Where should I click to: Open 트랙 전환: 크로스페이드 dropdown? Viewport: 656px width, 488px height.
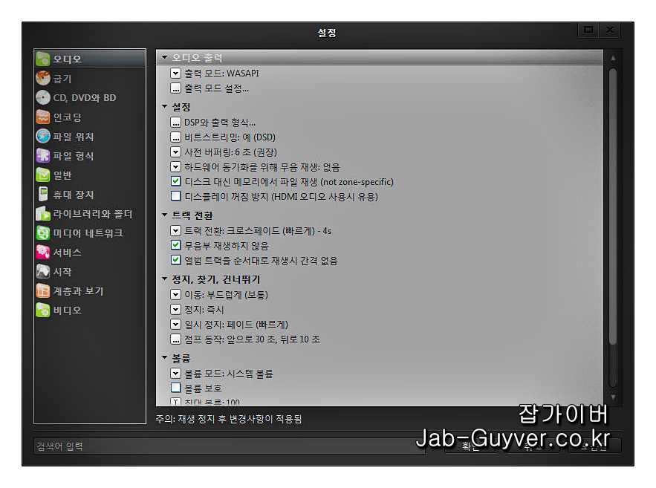[x=176, y=230]
